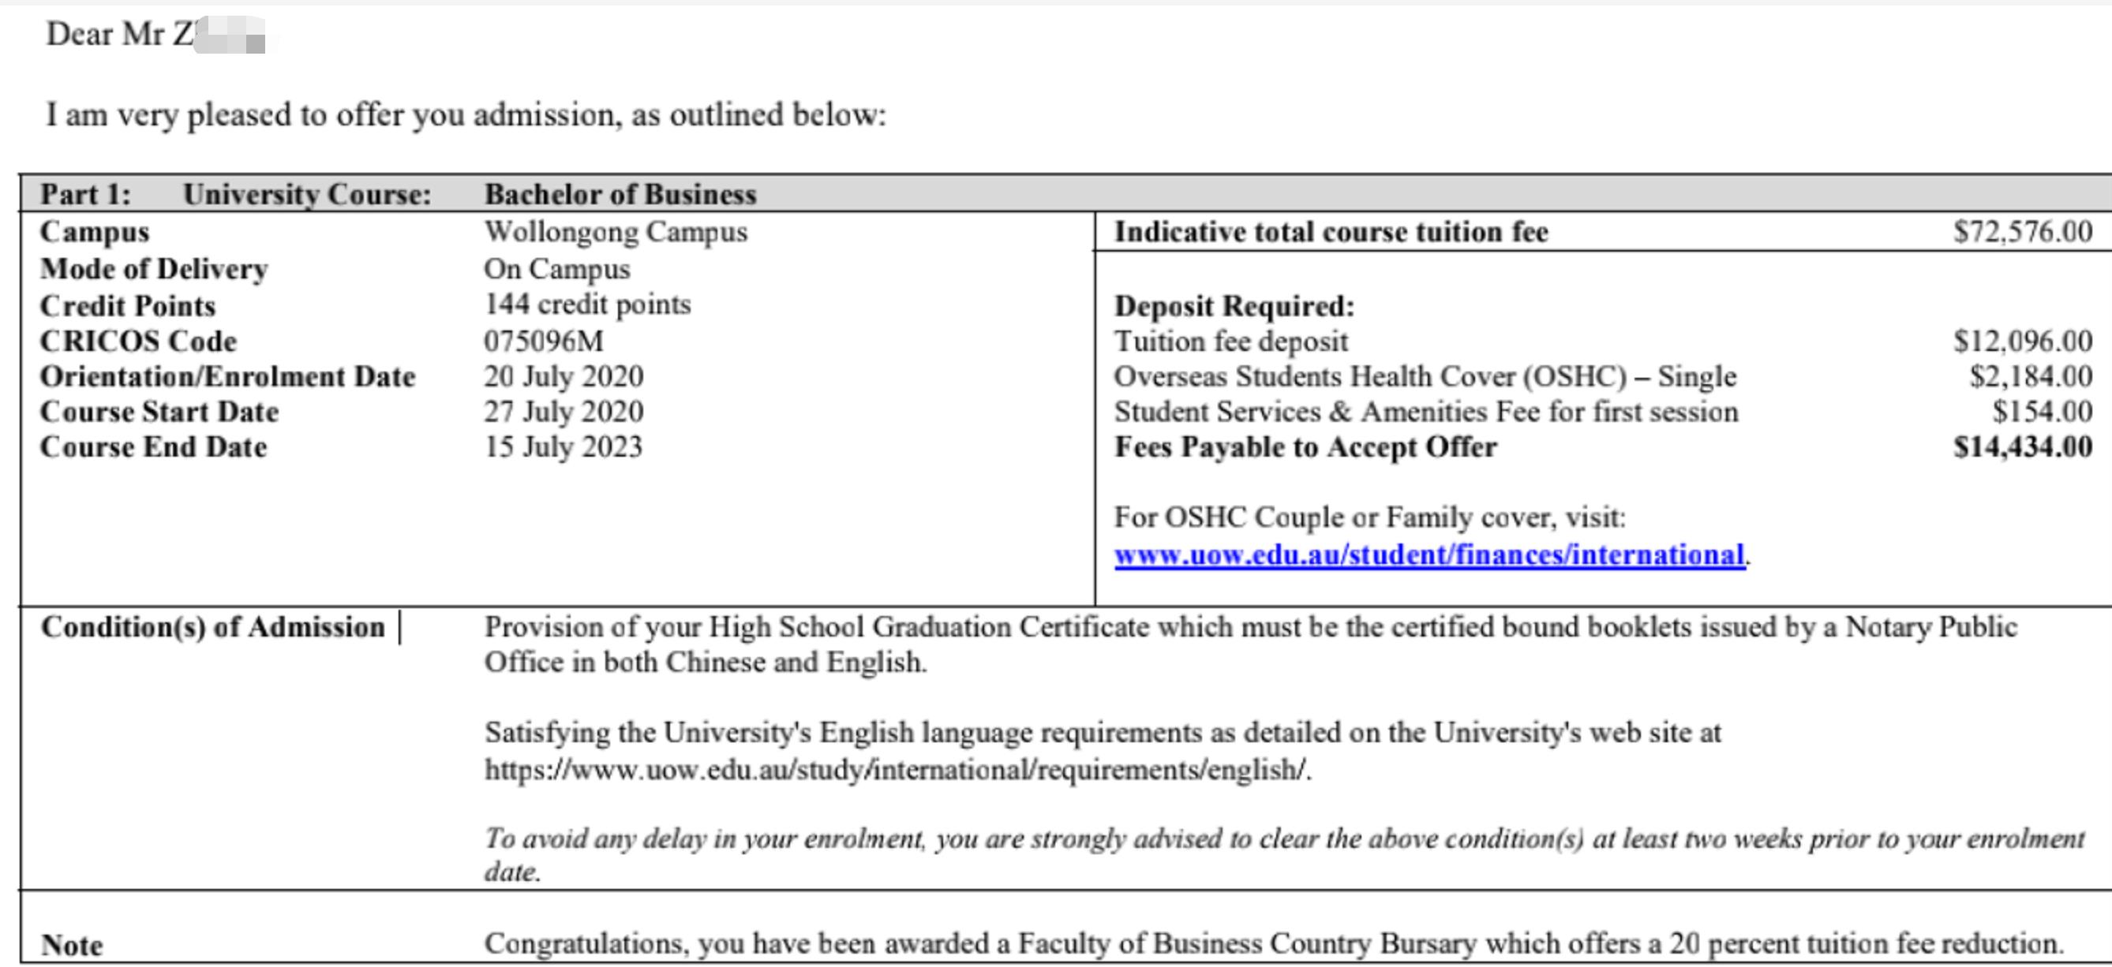Image resolution: width=2112 pixels, height=967 pixels.
Task: Click the Note label in the last row
Action: click(x=72, y=945)
